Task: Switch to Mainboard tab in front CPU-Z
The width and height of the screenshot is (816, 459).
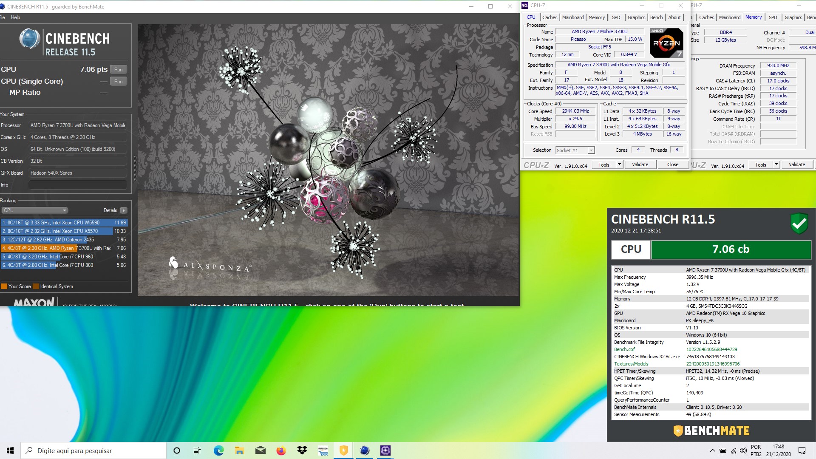Action: [x=573, y=17]
